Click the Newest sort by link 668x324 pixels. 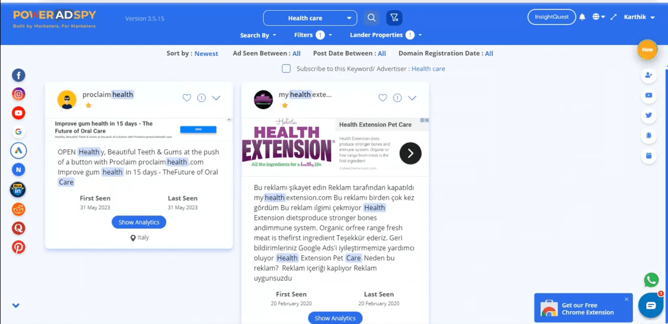(206, 53)
